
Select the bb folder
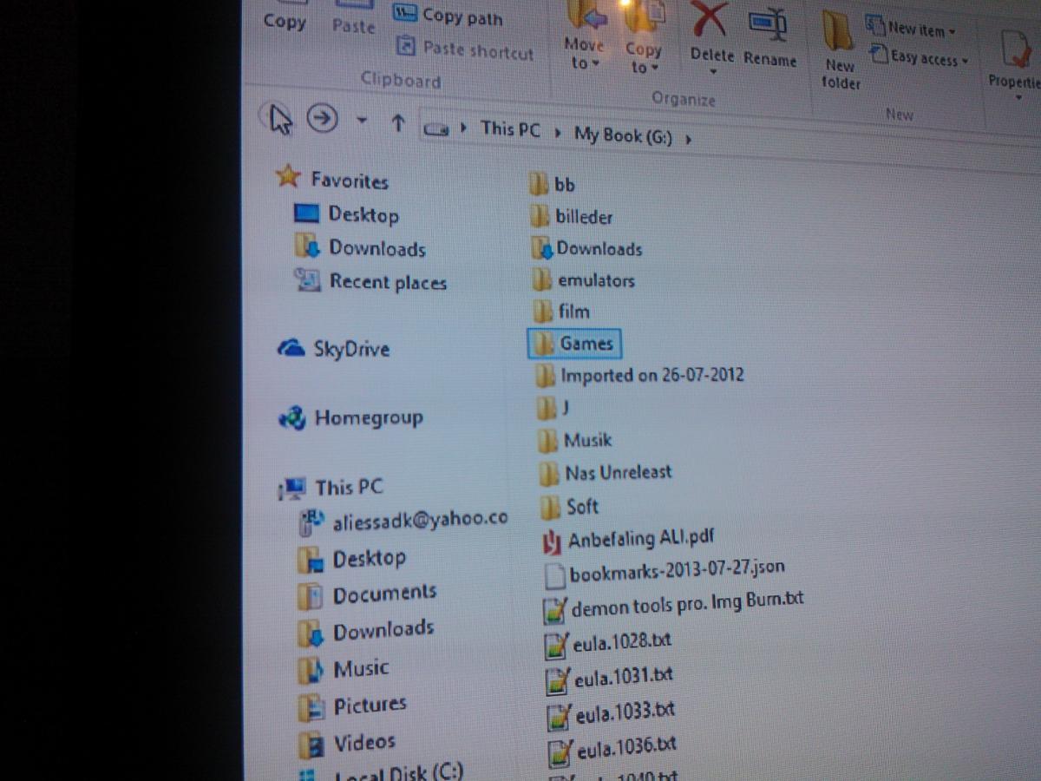[553, 184]
